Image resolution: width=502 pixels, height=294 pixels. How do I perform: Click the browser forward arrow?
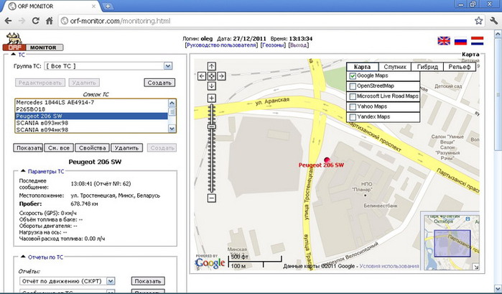click(x=22, y=21)
